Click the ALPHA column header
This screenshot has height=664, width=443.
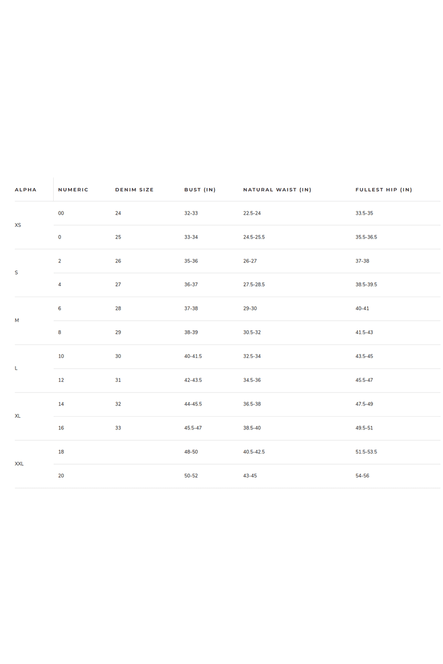[25, 190]
